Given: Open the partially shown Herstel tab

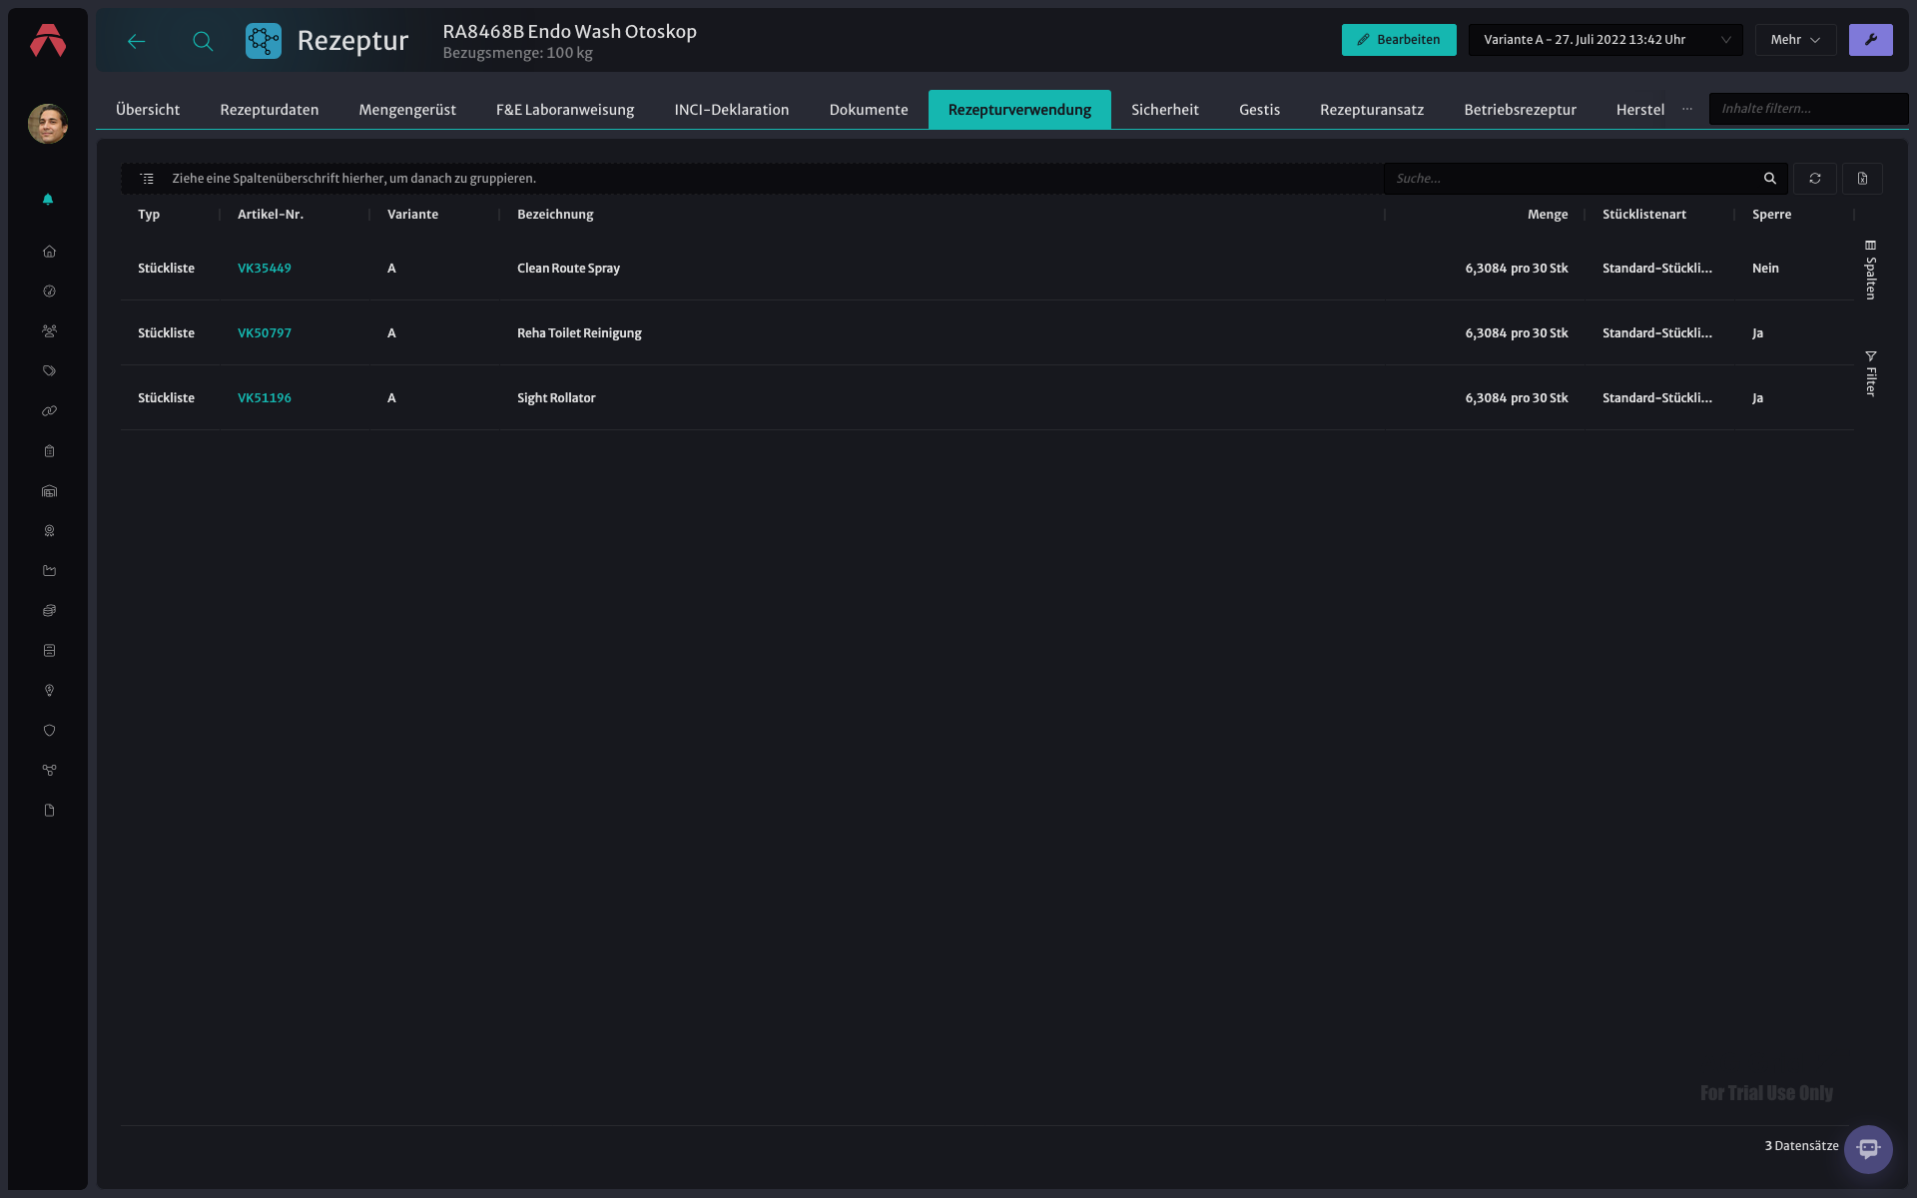Looking at the screenshot, I should [x=1640, y=110].
